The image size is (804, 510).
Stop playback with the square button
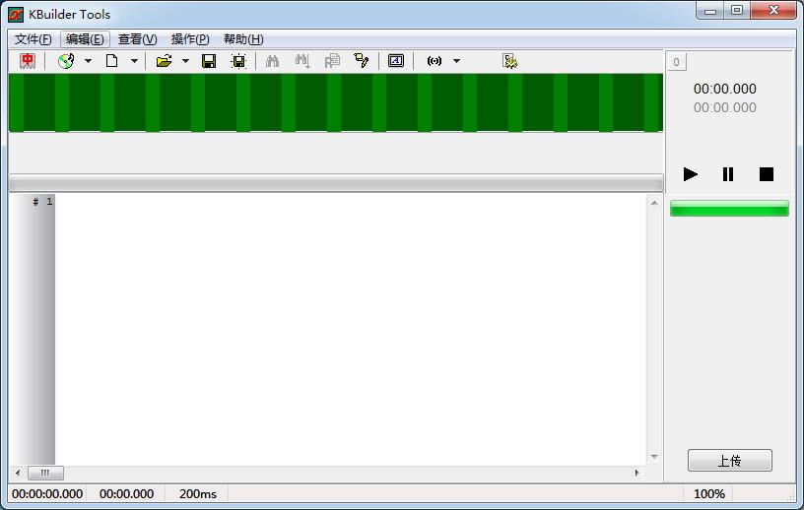coord(766,174)
